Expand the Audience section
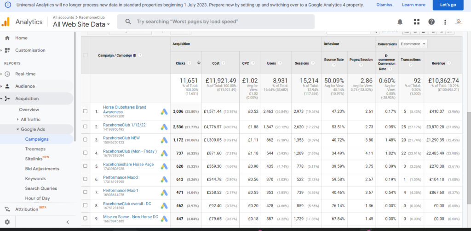 (1, 86)
